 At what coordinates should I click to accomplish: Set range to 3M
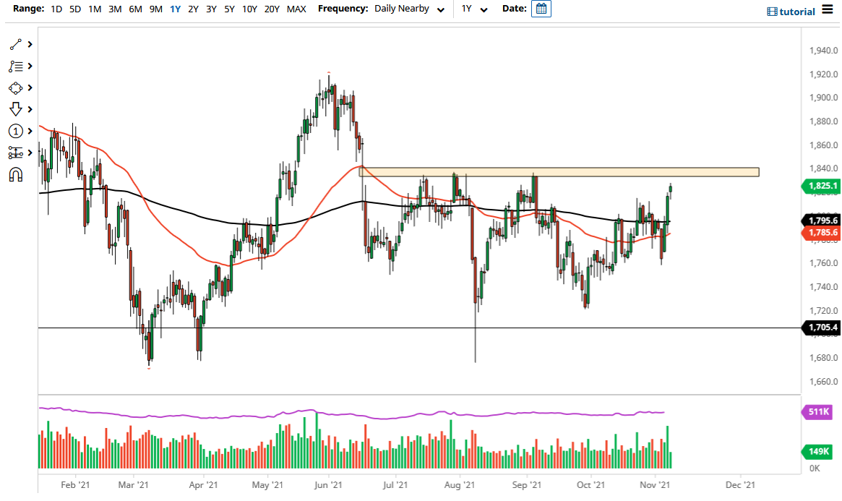pyautogui.click(x=115, y=9)
